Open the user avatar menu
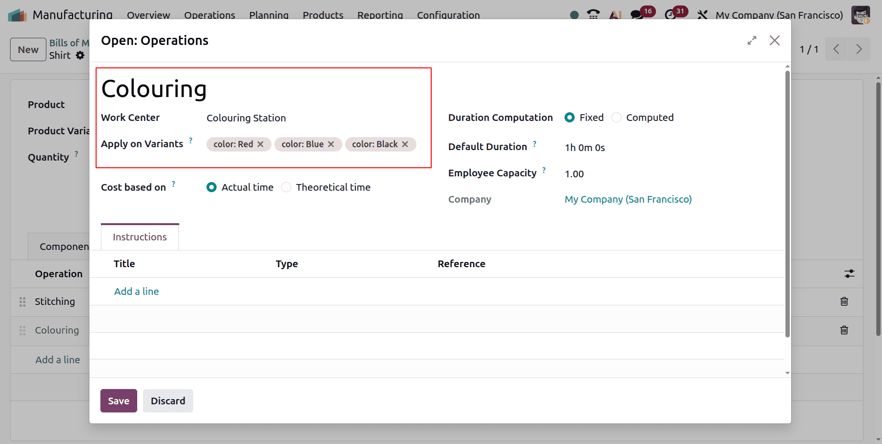 860,15
